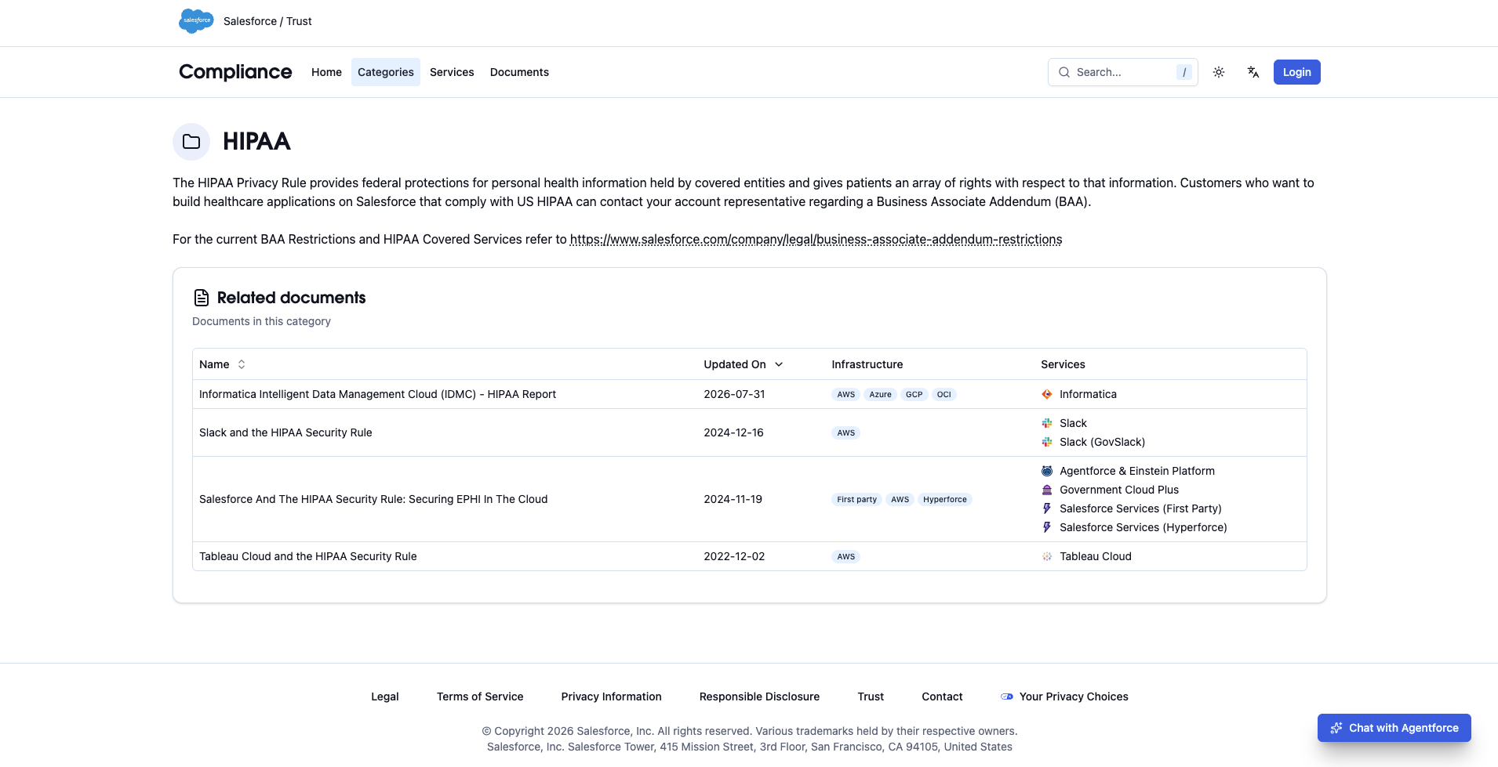The height and width of the screenshot is (767, 1498).
Task: Click the GCP infrastructure tag
Action: [x=914, y=394]
